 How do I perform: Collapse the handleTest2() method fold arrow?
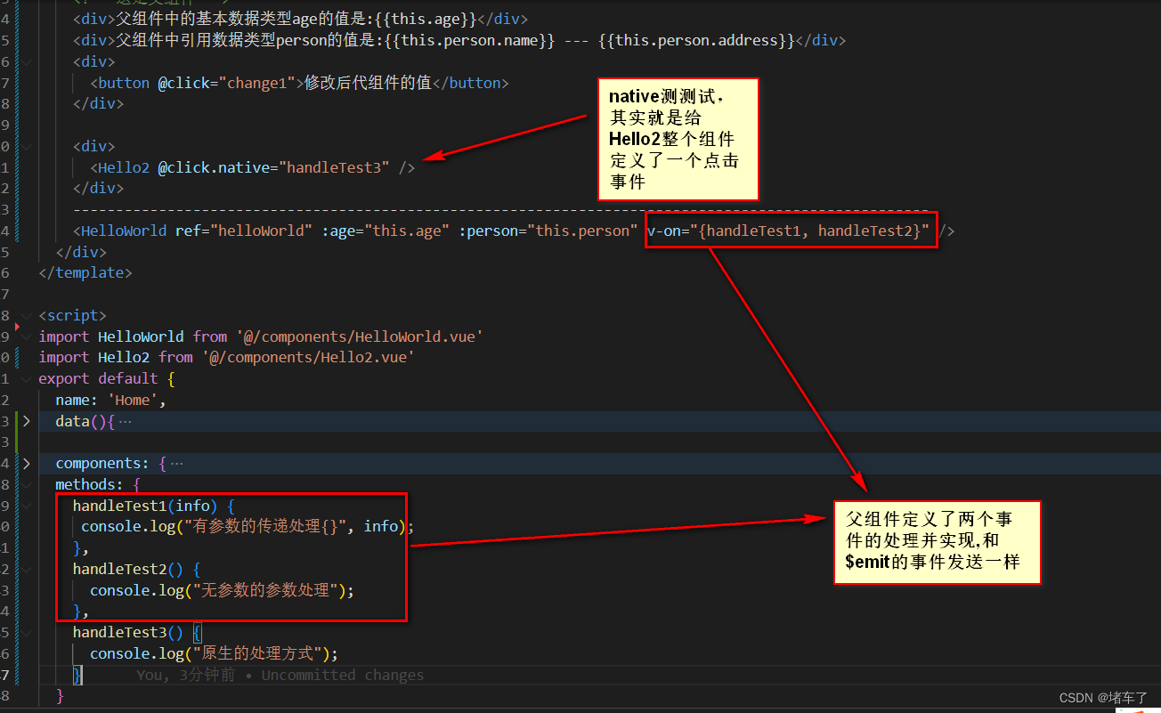pyautogui.click(x=27, y=569)
